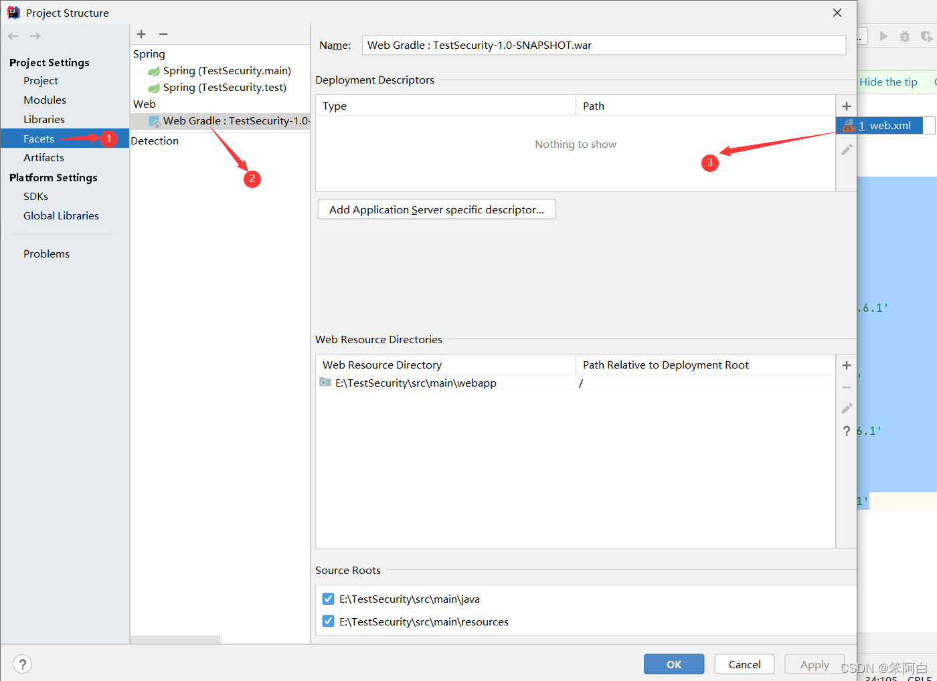The image size is (937, 681).
Task: Click Add Application Server specific descriptor button
Action: point(436,209)
